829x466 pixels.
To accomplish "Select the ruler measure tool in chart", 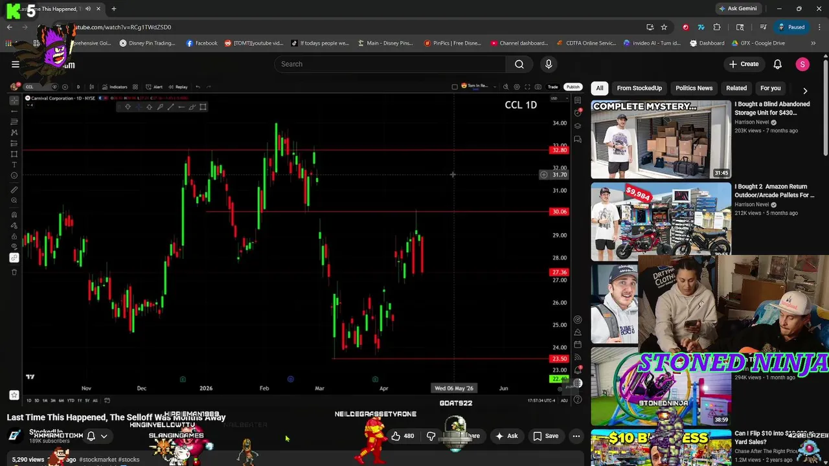I will pos(14,190).
